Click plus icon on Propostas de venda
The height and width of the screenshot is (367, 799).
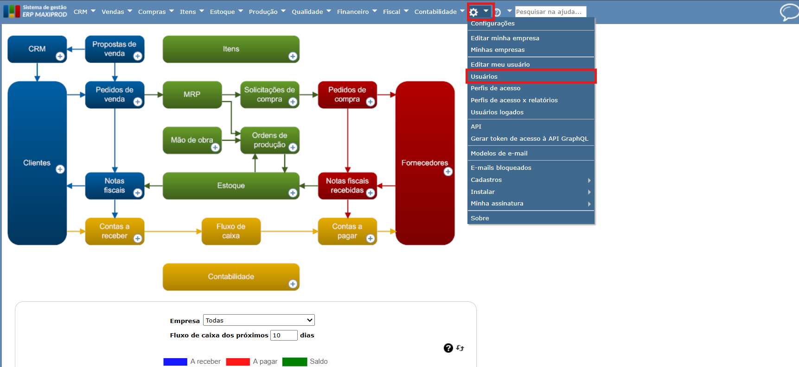tap(138, 56)
